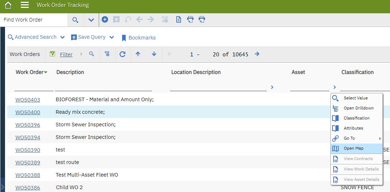The width and height of the screenshot is (390, 192).
Task: Click the Work Order filter input field
Action: (34, 87)
